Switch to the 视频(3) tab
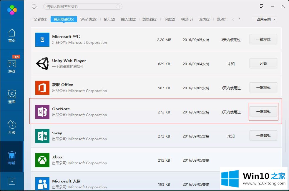 click(x=187, y=19)
